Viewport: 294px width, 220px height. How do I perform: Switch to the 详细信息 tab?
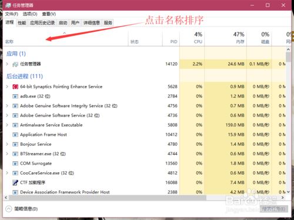92,23
